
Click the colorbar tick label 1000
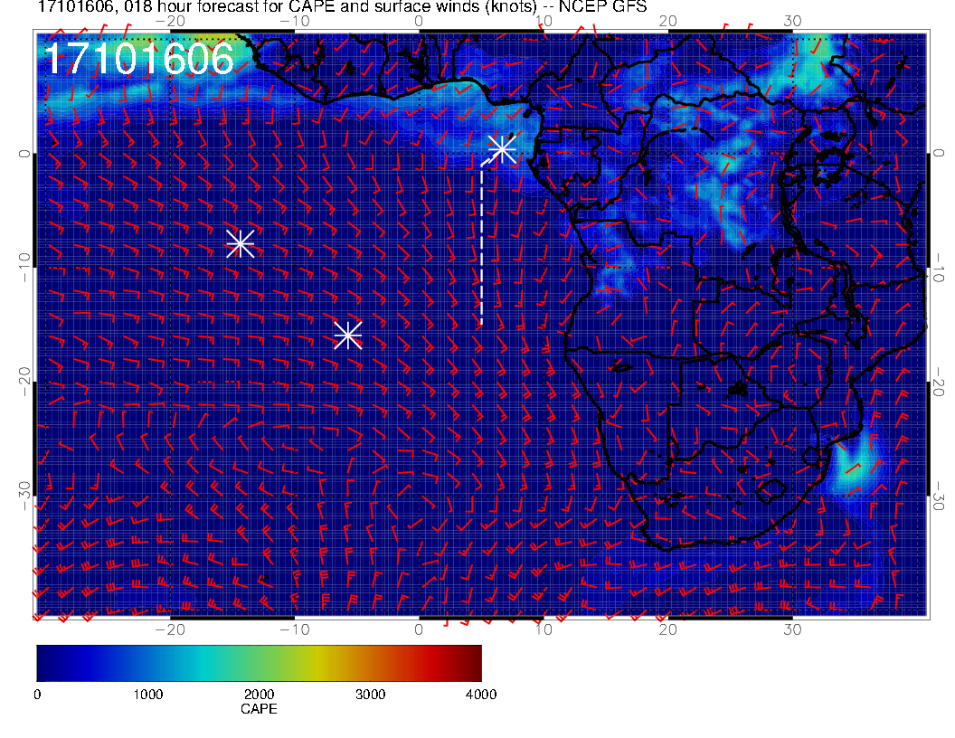click(x=148, y=695)
